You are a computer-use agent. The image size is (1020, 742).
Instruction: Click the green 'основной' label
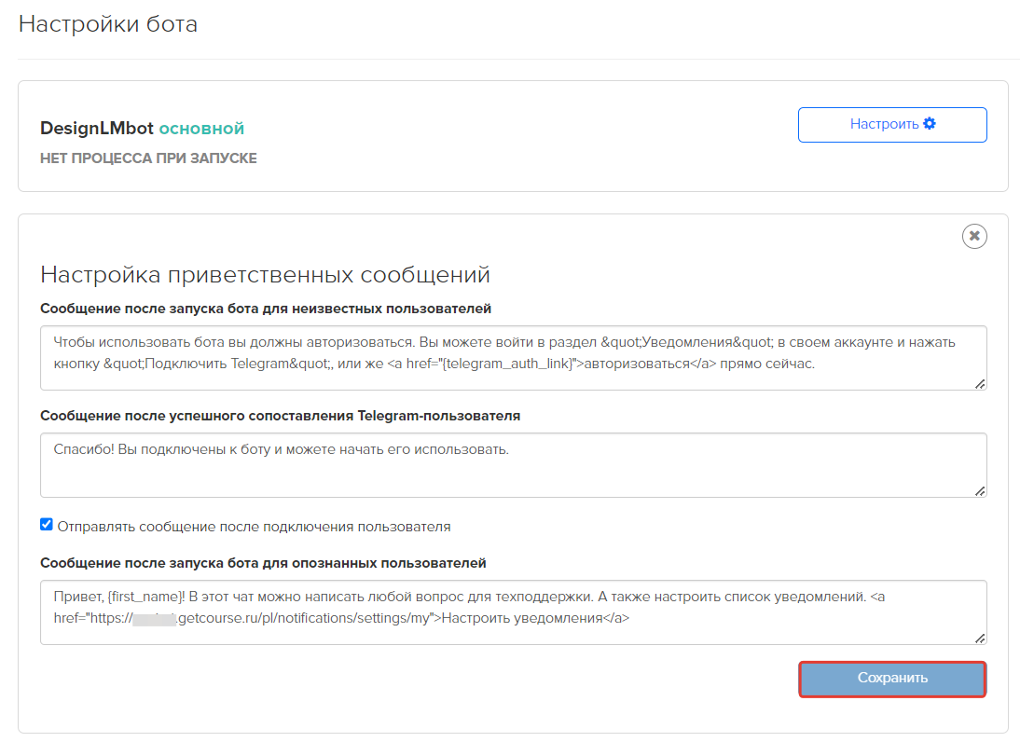(x=201, y=129)
